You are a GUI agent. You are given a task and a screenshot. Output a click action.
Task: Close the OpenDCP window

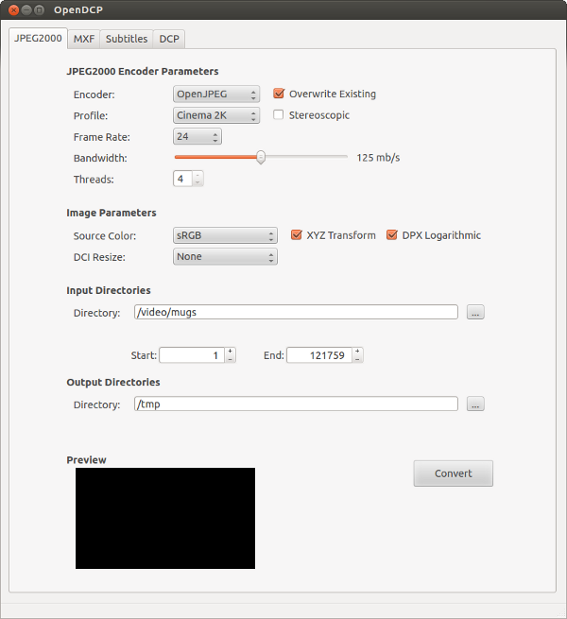coord(13,9)
